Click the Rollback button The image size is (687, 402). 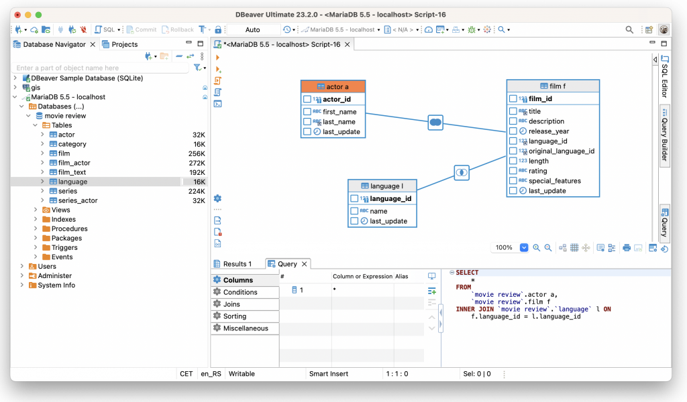[177, 29]
